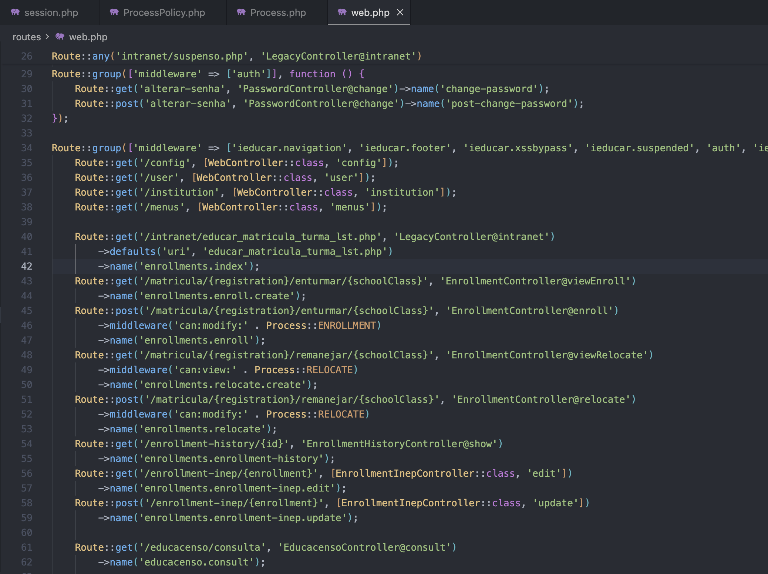Click line number 34 in gutter

click(x=27, y=148)
